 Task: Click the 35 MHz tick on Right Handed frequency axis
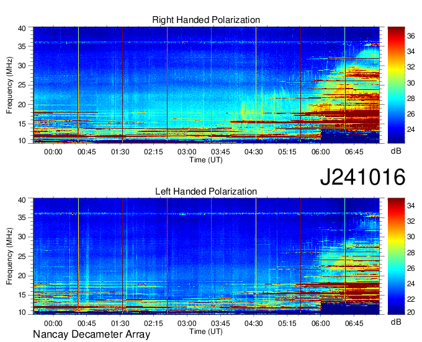tap(22, 46)
